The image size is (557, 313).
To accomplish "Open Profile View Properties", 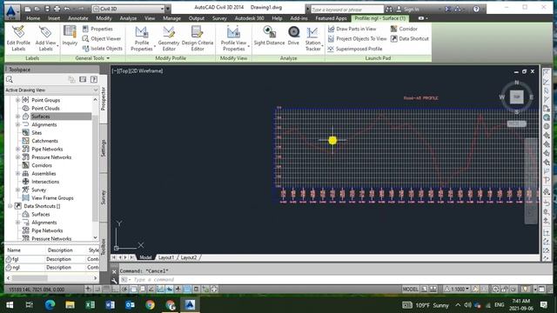I will [x=233, y=38].
